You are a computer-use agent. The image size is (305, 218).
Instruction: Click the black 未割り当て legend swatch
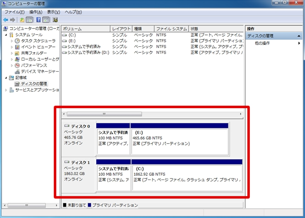[65, 205]
